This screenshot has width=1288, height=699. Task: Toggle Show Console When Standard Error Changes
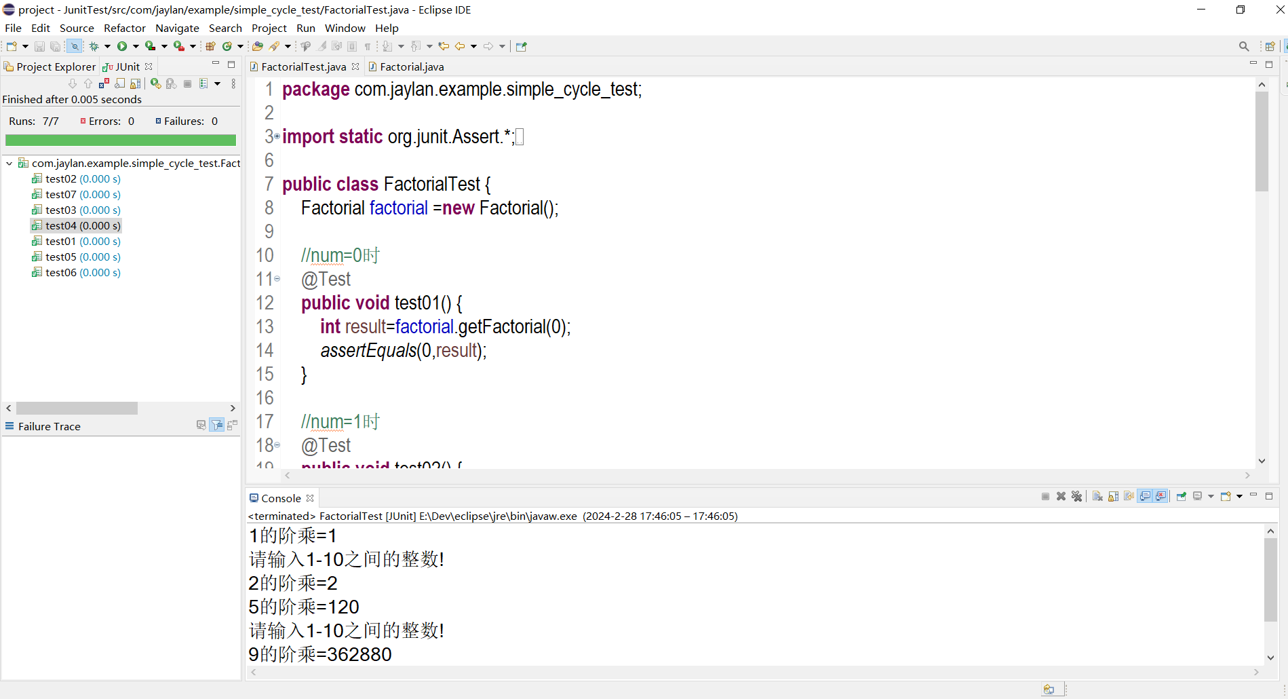[1160, 496]
